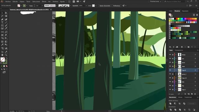199x112 pixels.
Task: Open the Archivo menu
Action: click(x=8, y=2)
